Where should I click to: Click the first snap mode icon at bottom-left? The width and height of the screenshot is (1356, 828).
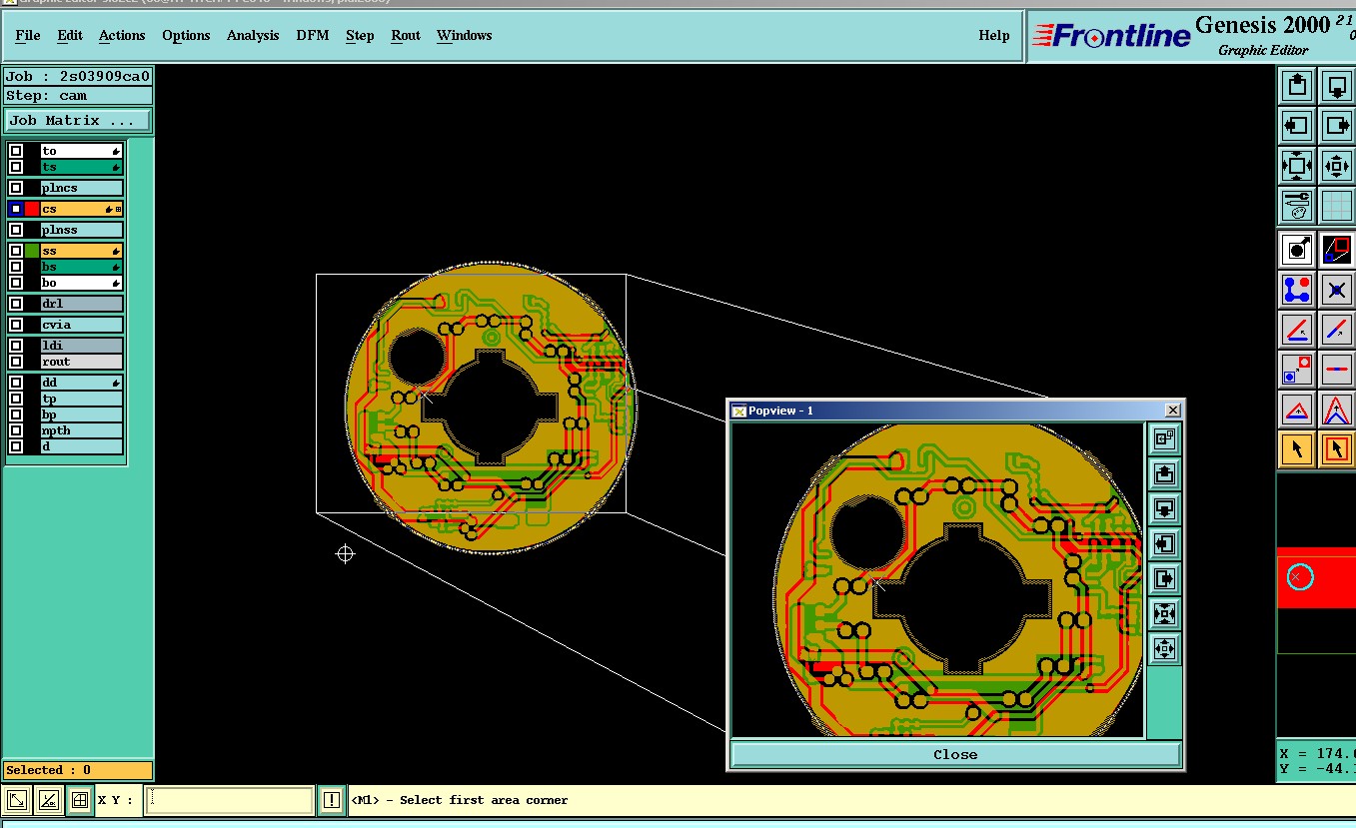tap(17, 800)
